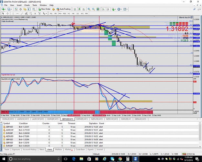202x162 pixels.
Task: Open the MetaEditor icon
Action: point(53,9)
